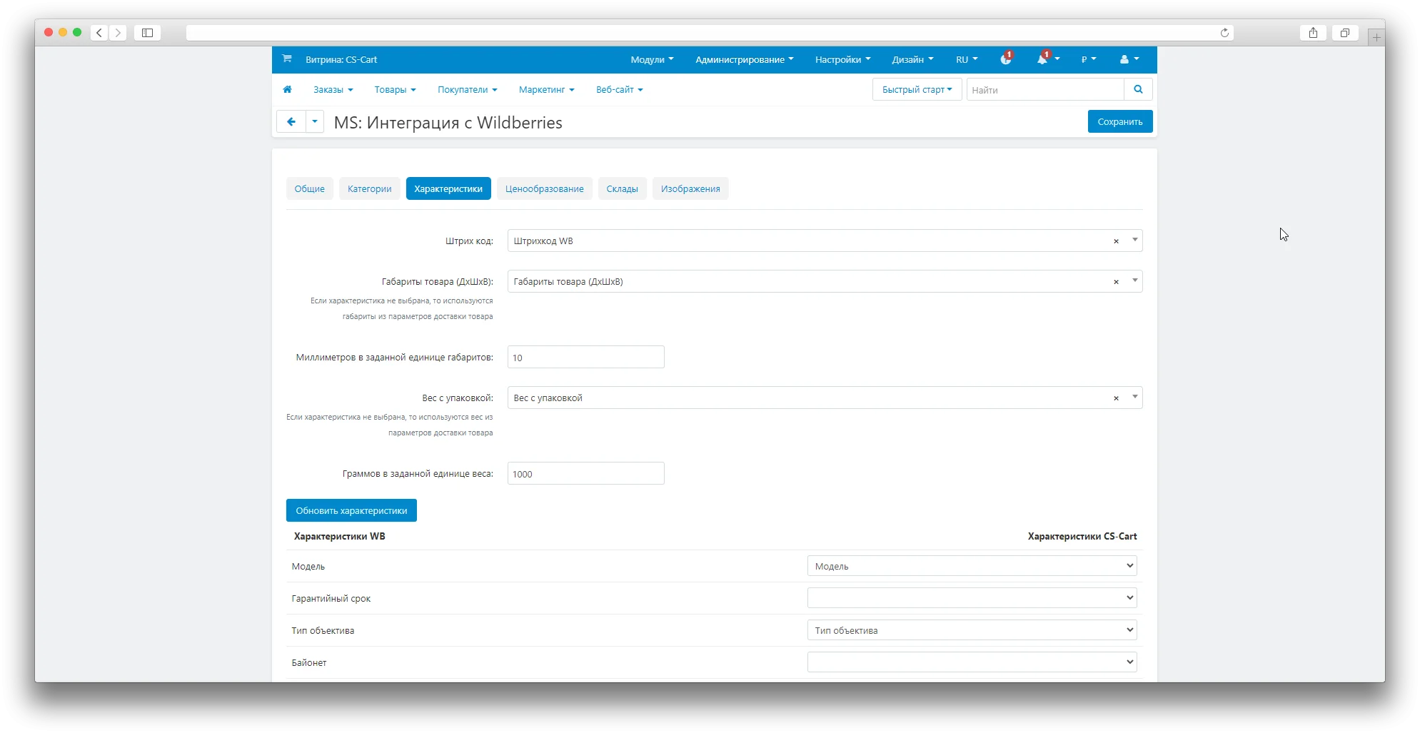Image resolution: width=1420 pixels, height=733 pixels.
Task: Switch to the Общие tab
Action: coord(310,188)
